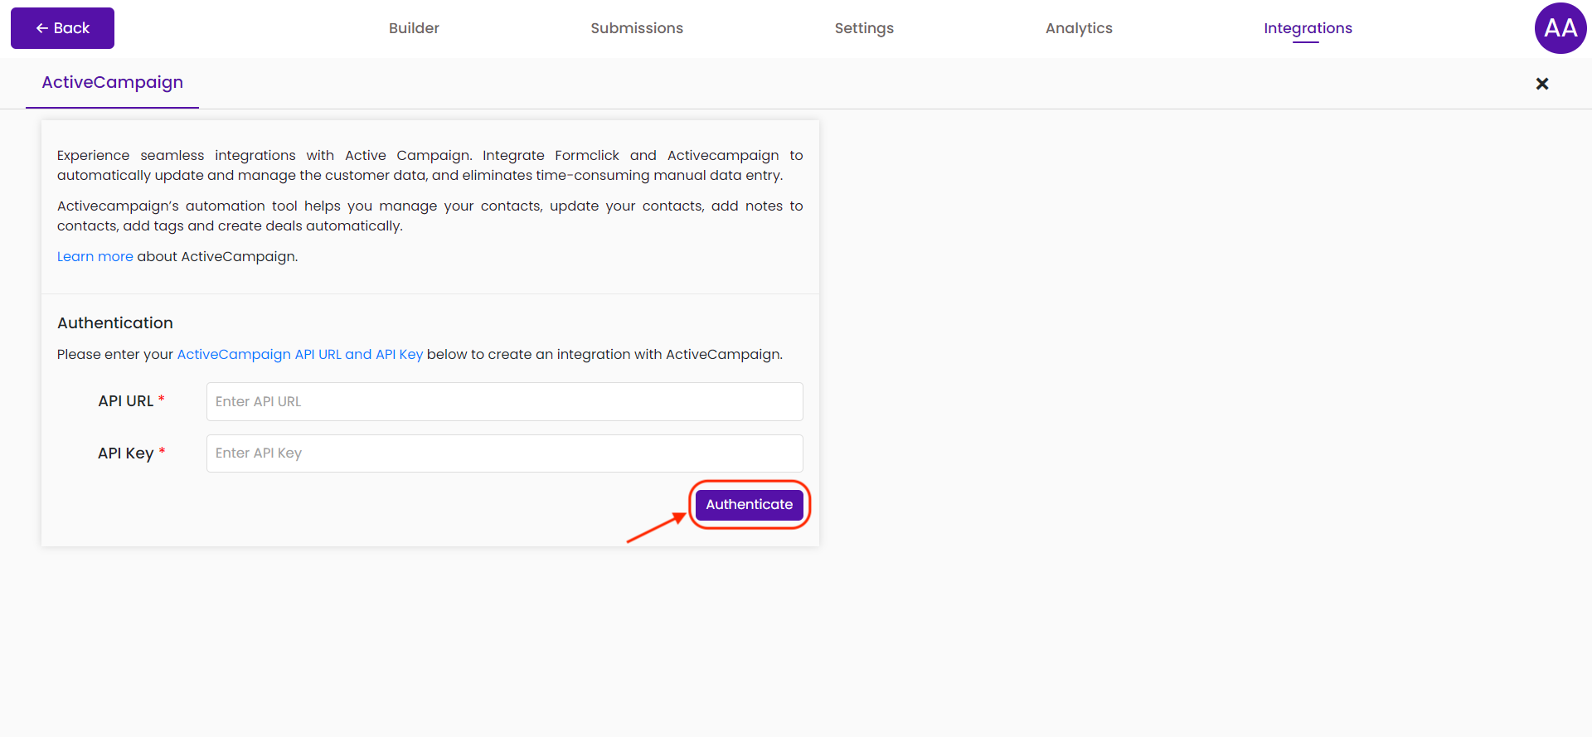This screenshot has height=737, width=1592.
Task: Click the Back button
Action: click(62, 28)
